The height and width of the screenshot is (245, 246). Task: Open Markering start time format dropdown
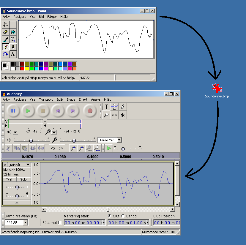pos(104,223)
